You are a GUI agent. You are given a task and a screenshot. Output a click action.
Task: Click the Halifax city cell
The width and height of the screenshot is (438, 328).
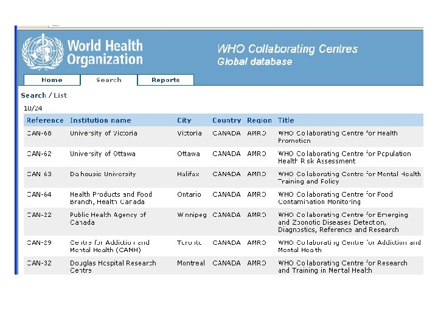(188, 174)
